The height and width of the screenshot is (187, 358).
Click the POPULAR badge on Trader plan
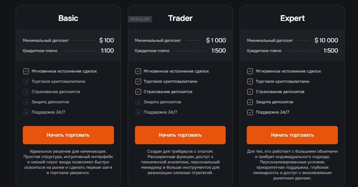pos(140,19)
